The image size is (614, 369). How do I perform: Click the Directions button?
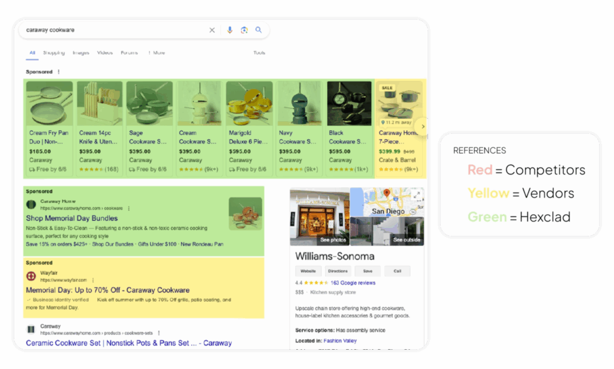[338, 271]
